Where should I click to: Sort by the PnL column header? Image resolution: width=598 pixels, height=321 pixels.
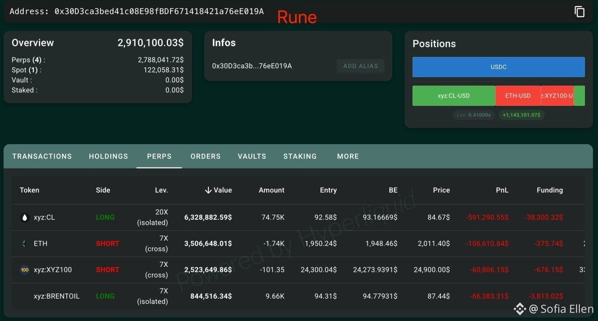click(x=502, y=190)
